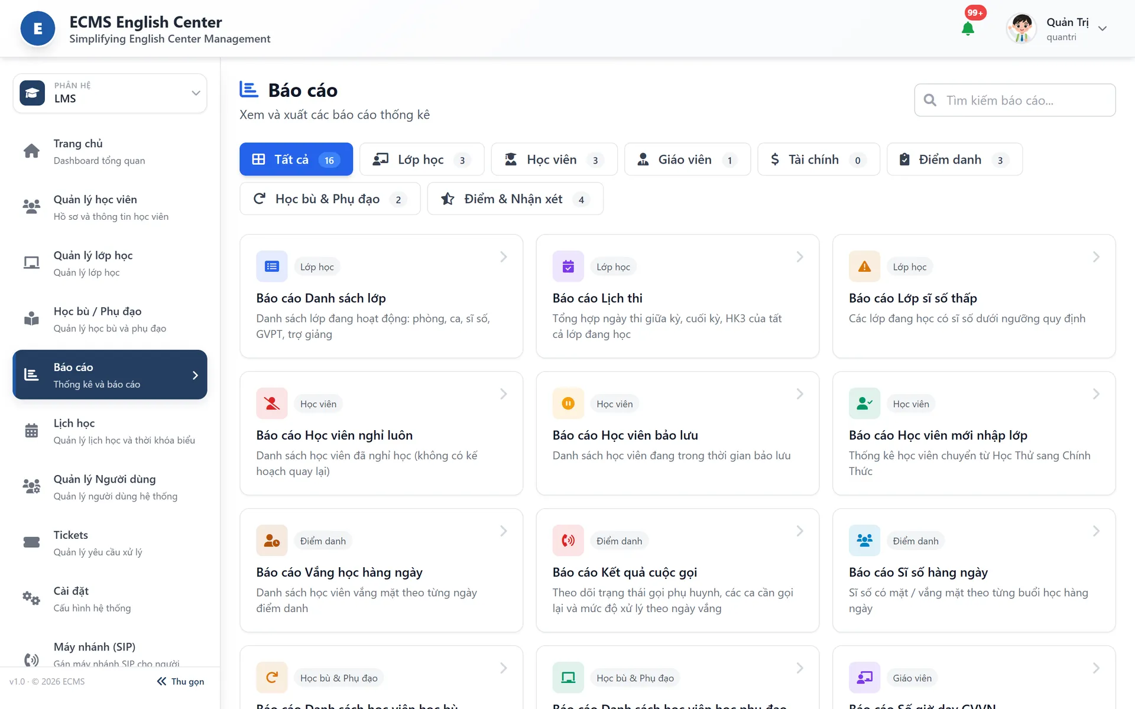This screenshot has width=1135, height=709.
Task: Click the Báo cáo Danh sách lớp list icon
Action: click(x=272, y=266)
